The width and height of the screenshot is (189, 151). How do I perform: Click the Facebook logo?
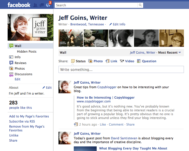pyautogui.click(x=19, y=5)
